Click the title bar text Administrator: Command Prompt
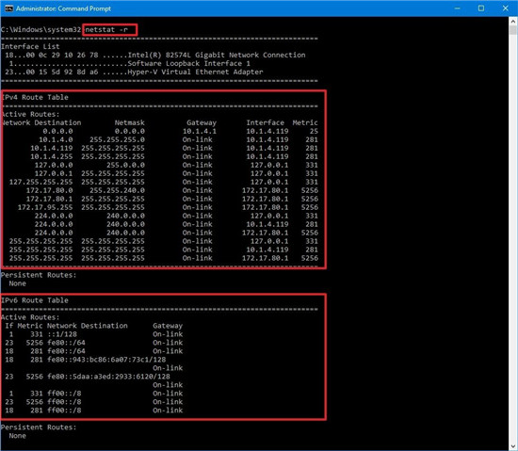 (x=63, y=8)
